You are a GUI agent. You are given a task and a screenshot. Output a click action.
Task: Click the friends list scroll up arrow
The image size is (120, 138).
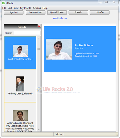click(x=39, y=38)
